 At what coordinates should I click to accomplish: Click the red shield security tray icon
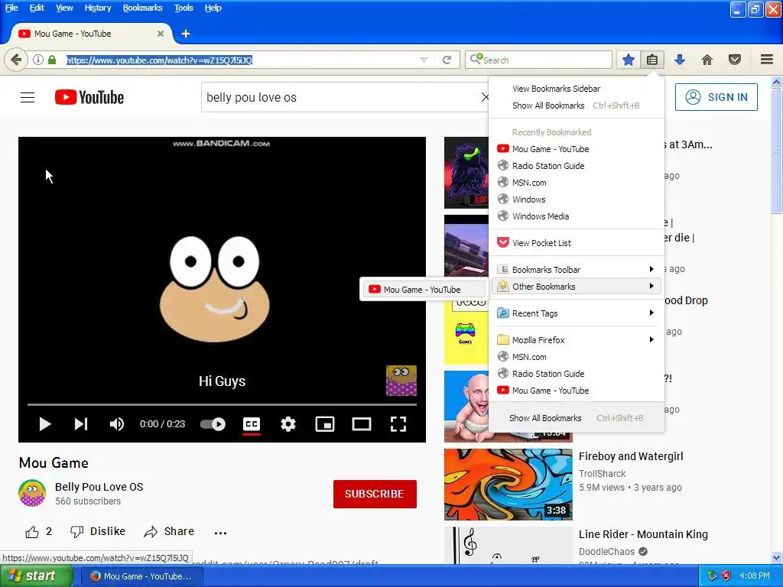click(726, 576)
